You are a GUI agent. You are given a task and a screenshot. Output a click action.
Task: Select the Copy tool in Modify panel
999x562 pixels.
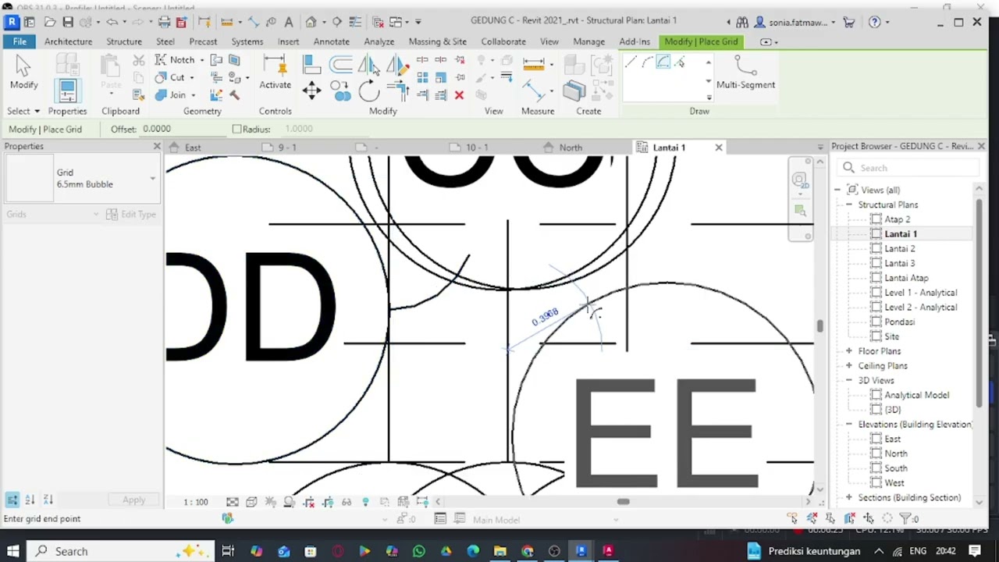340,91
